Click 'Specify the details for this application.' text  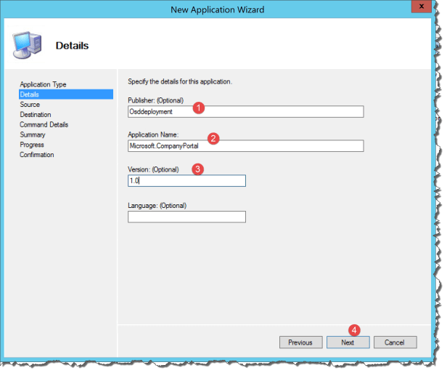click(x=180, y=81)
